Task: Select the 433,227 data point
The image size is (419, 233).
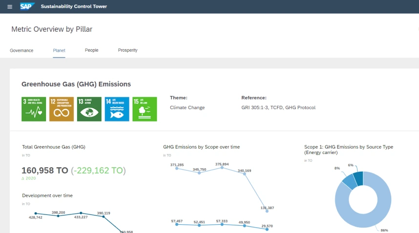Action: [81, 213]
